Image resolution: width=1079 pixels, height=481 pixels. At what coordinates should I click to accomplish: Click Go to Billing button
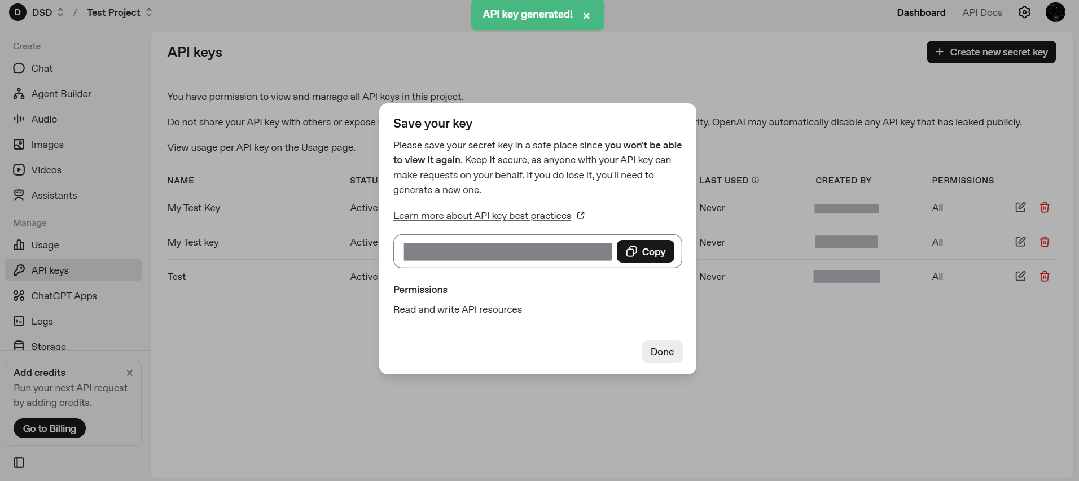(x=50, y=428)
